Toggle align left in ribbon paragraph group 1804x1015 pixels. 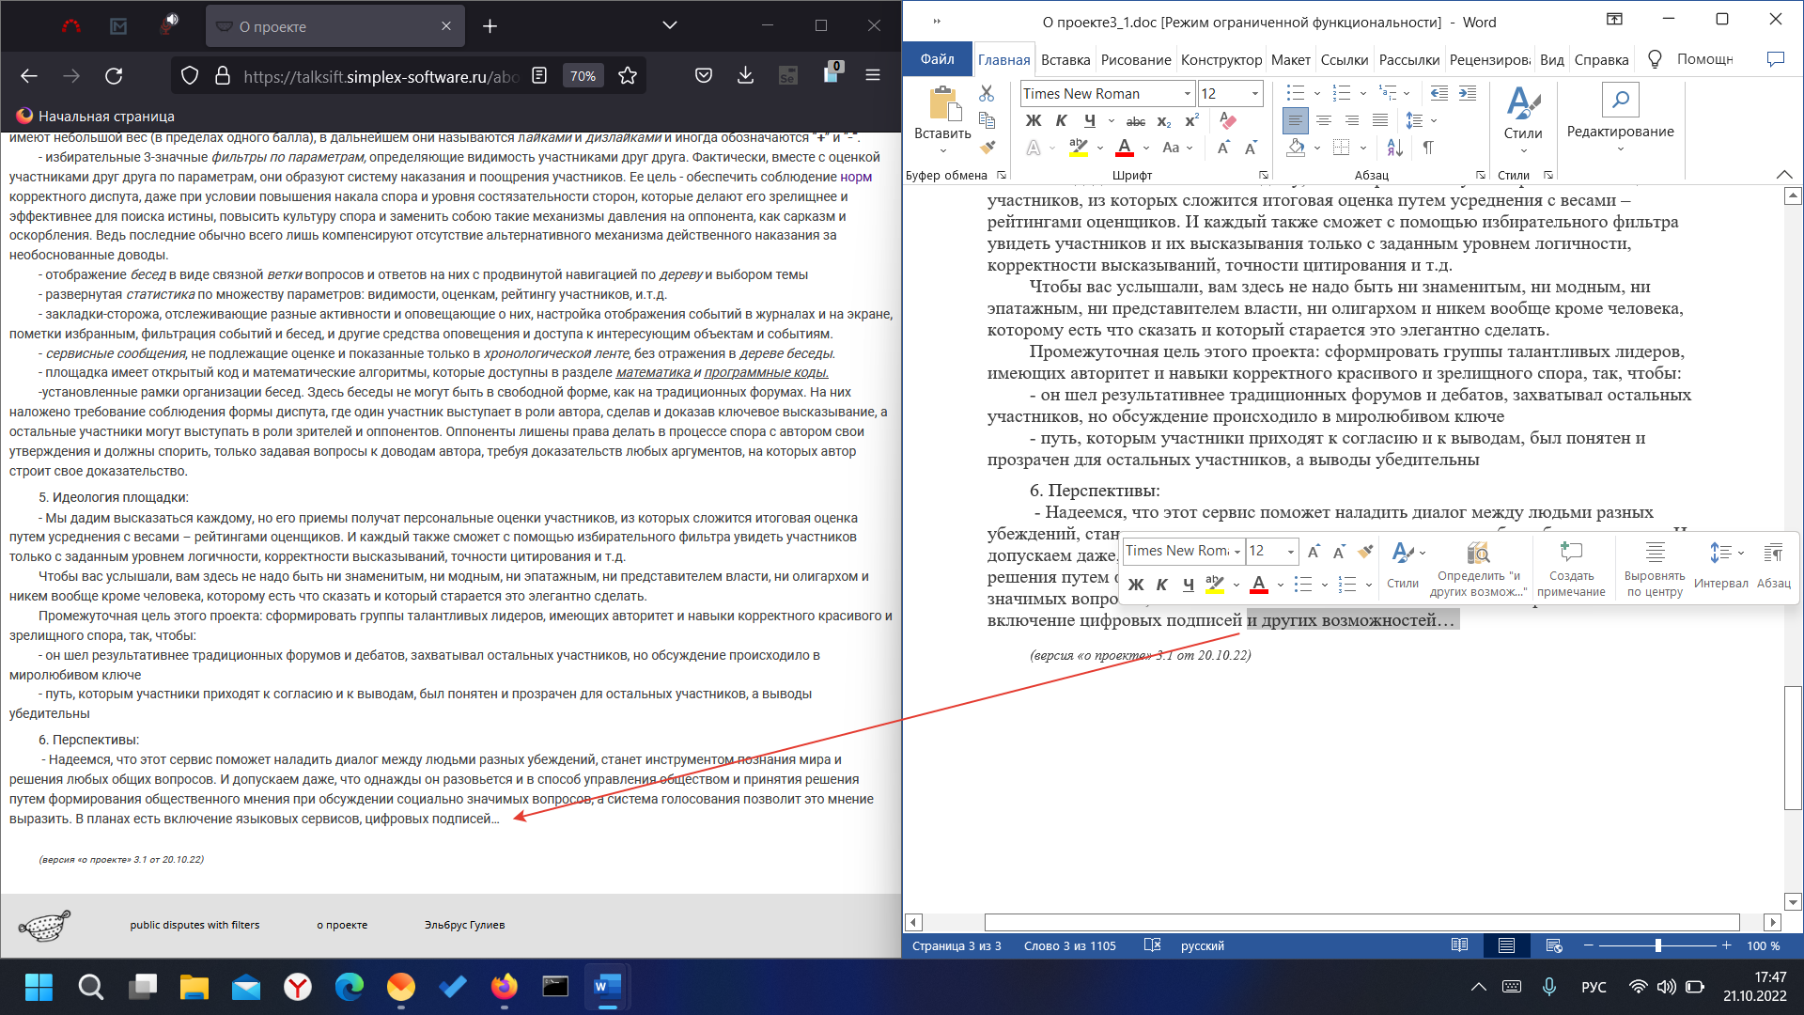click(1295, 120)
